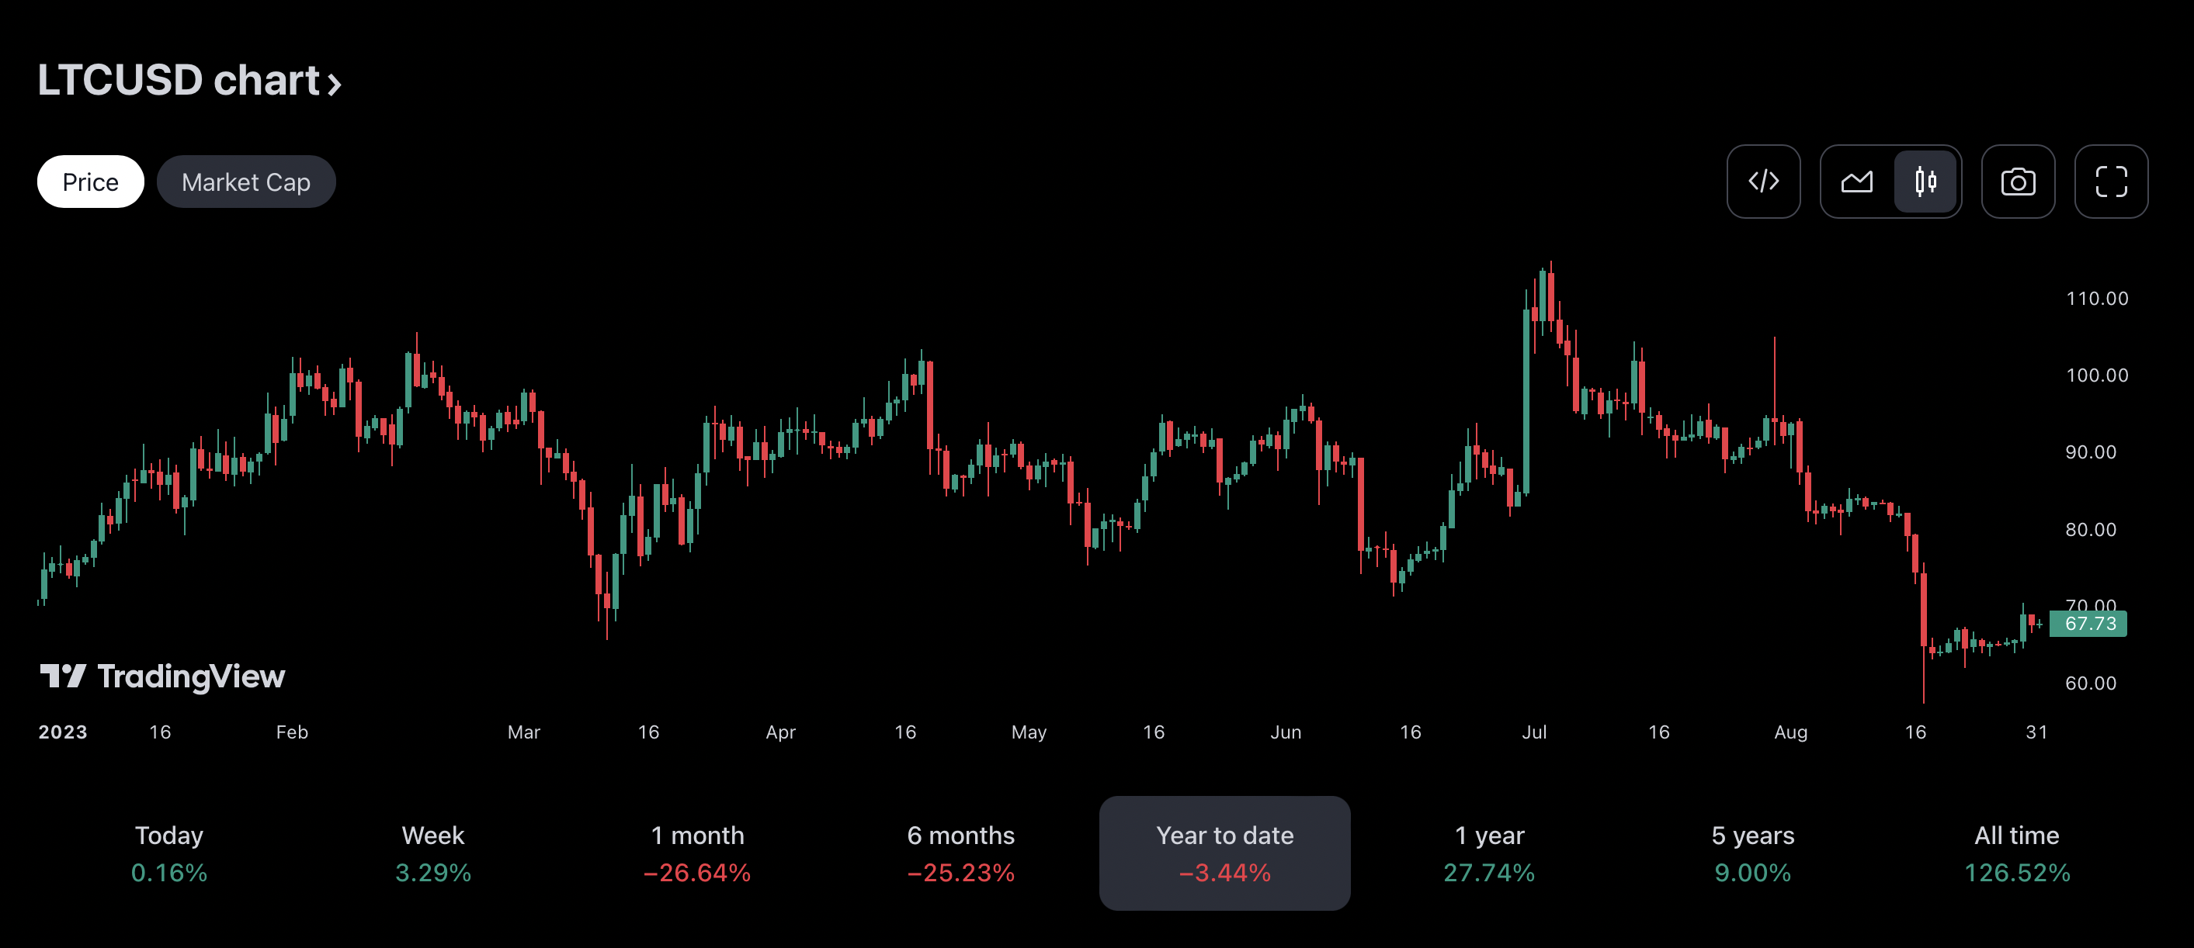Click the chevron next to LTCUSD chart
Viewport: 2194px width, 948px height.
coord(335,84)
